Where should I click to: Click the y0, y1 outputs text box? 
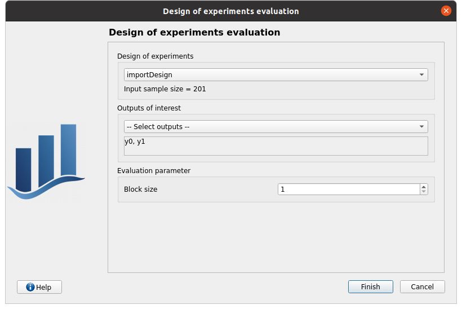[x=276, y=146]
